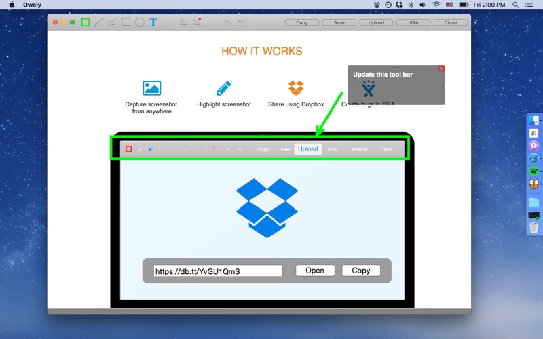543x339 pixels.
Task: Open Spotlight search
Action: point(516,5)
